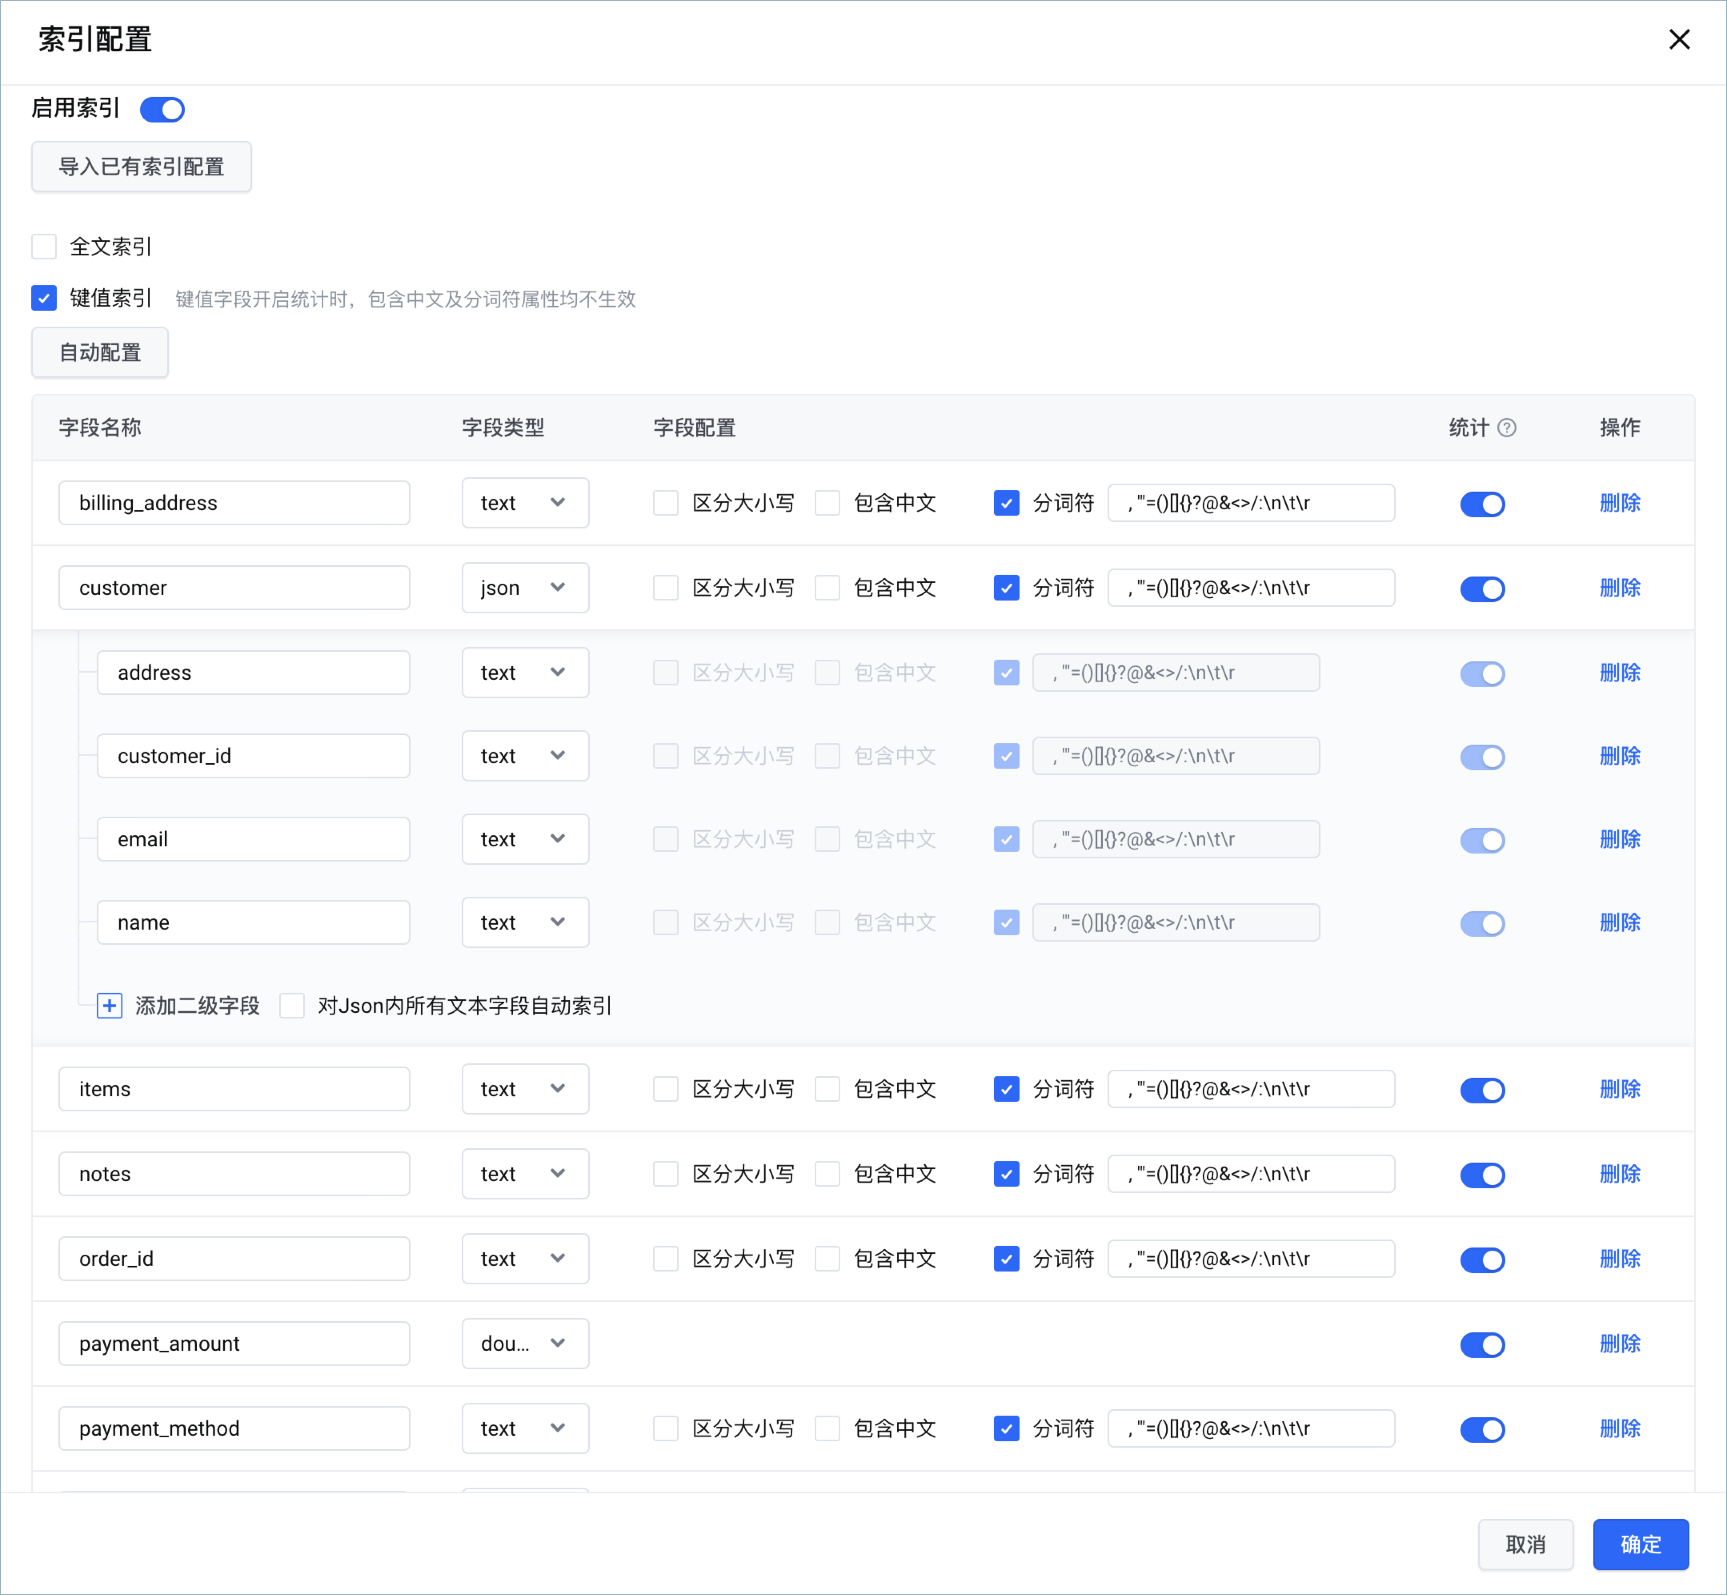Check 对Json内所有文本字段自动索引 checkbox
The width and height of the screenshot is (1727, 1595).
[293, 1006]
